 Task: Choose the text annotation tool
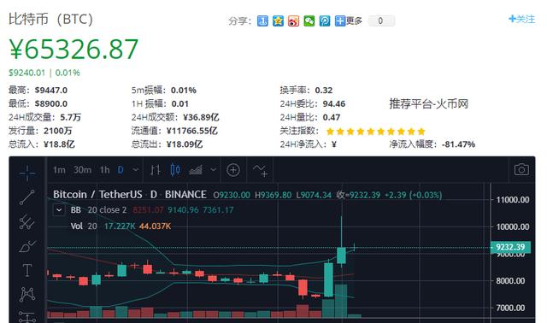[x=27, y=270]
